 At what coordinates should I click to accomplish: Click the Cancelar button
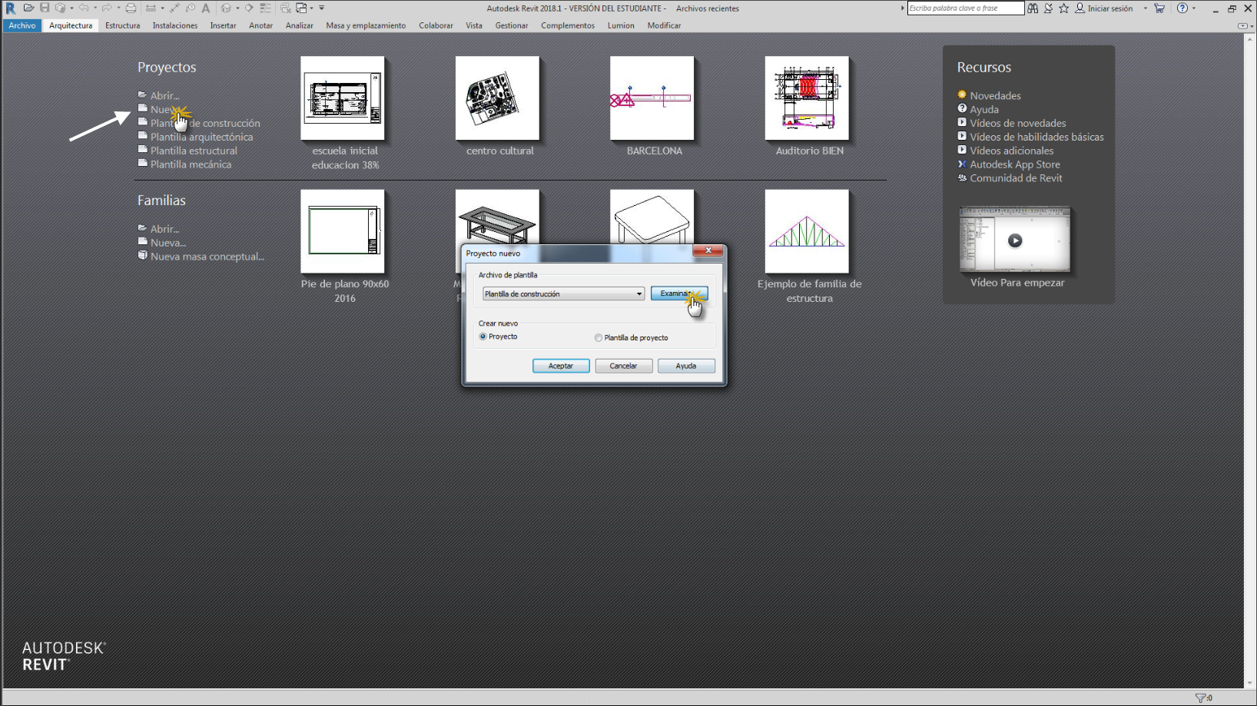pyautogui.click(x=623, y=366)
